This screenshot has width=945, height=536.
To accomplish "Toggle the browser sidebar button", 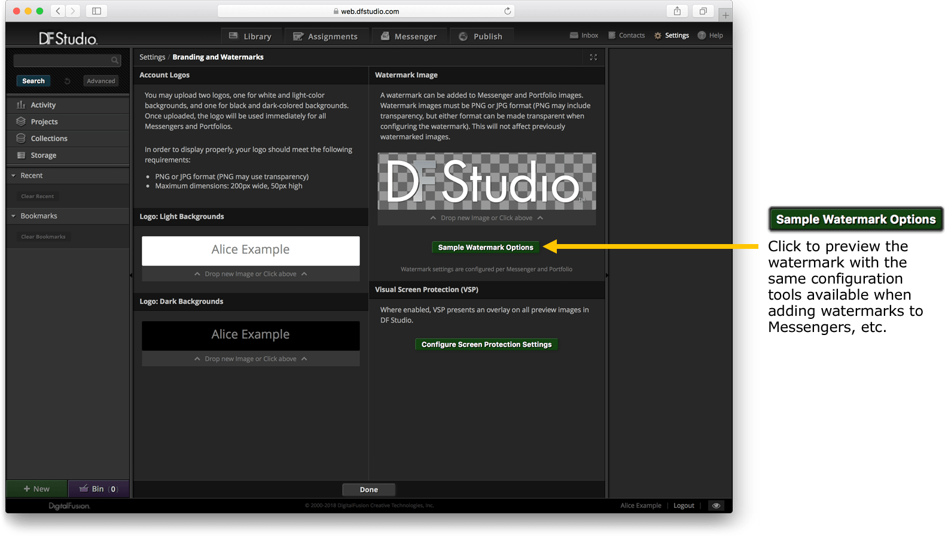I will tap(96, 11).
